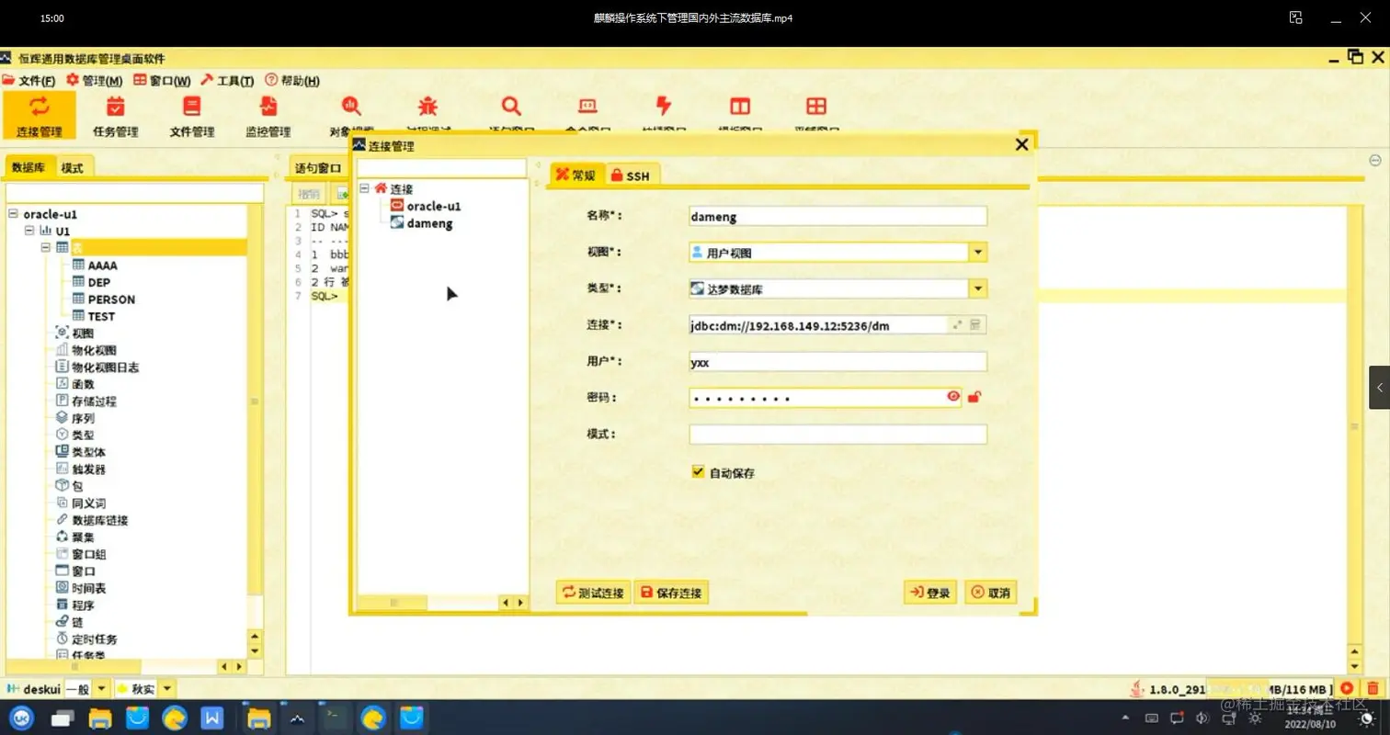Image resolution: width=1390 pixels, height=735 pixels.
Task: Open the 秋实 theme dropdown arrow
Action: [x=167, y=688]
